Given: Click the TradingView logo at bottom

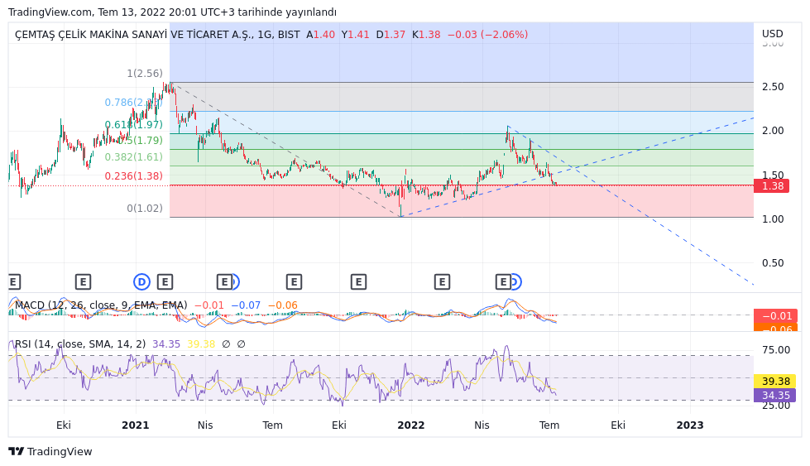Looking at the screenshot, I should [50, 452].
